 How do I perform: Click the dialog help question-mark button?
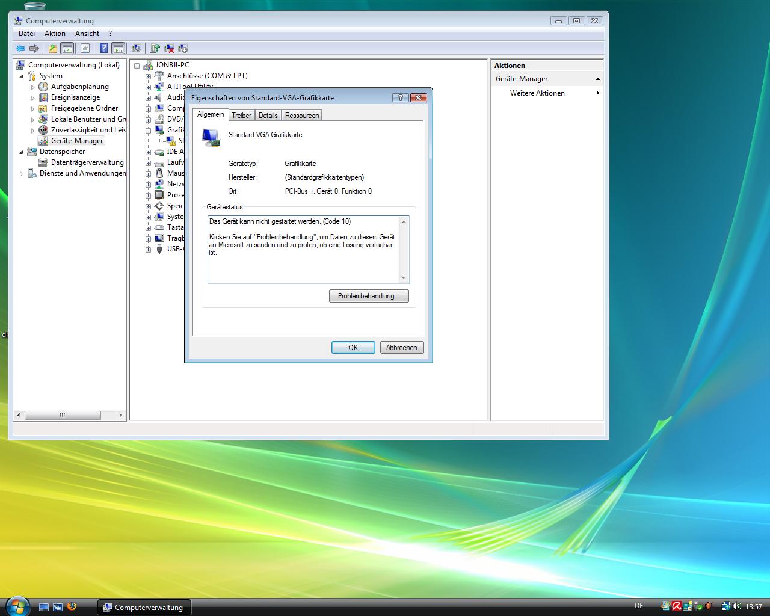pyautogui.click(x=400, y=97)
